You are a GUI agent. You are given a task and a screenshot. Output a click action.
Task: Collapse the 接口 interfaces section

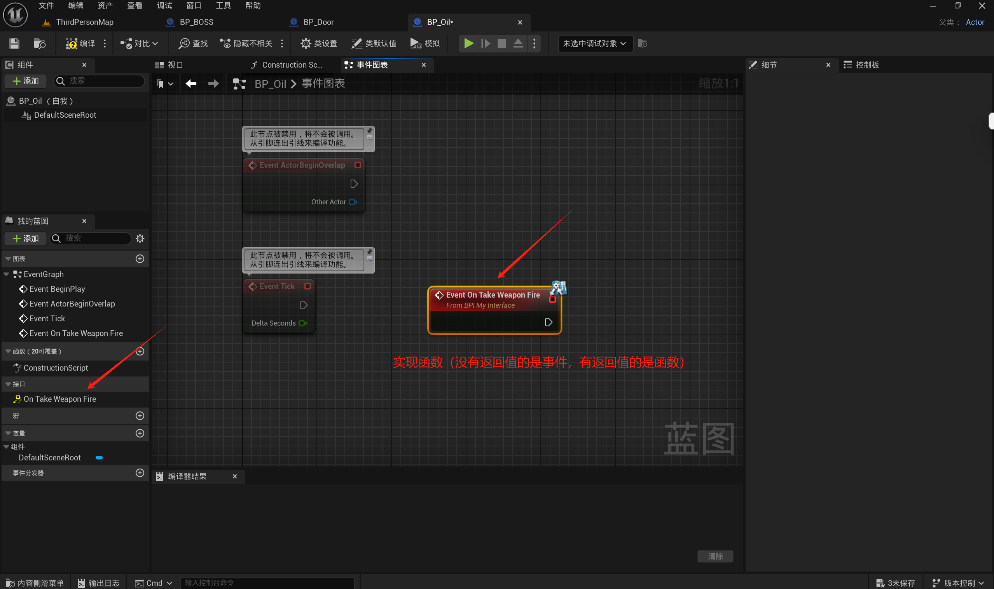pyautogui.click(x=8, y=384)
